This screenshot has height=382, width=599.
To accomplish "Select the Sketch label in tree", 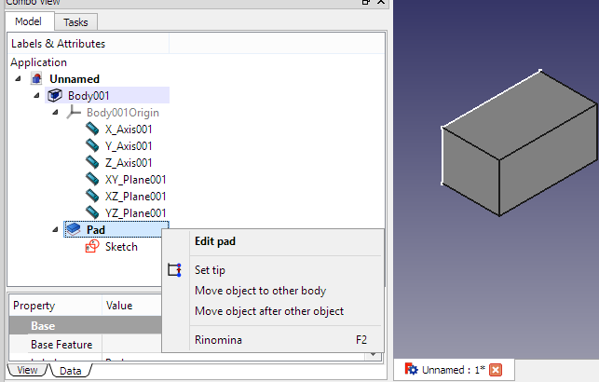I will (121, 247).
